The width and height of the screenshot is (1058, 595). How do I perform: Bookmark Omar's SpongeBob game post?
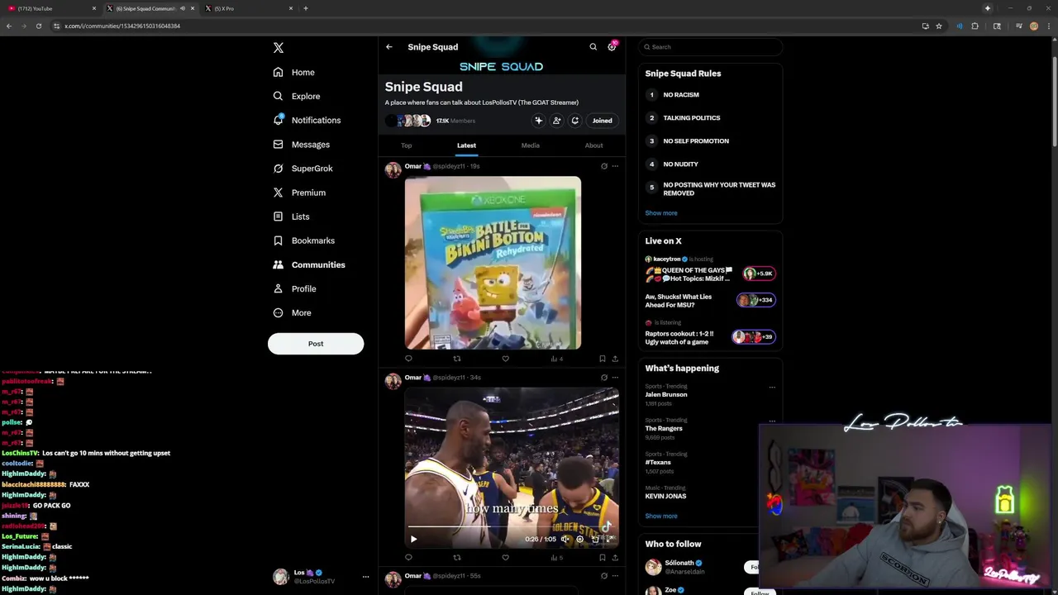[603, 359]
